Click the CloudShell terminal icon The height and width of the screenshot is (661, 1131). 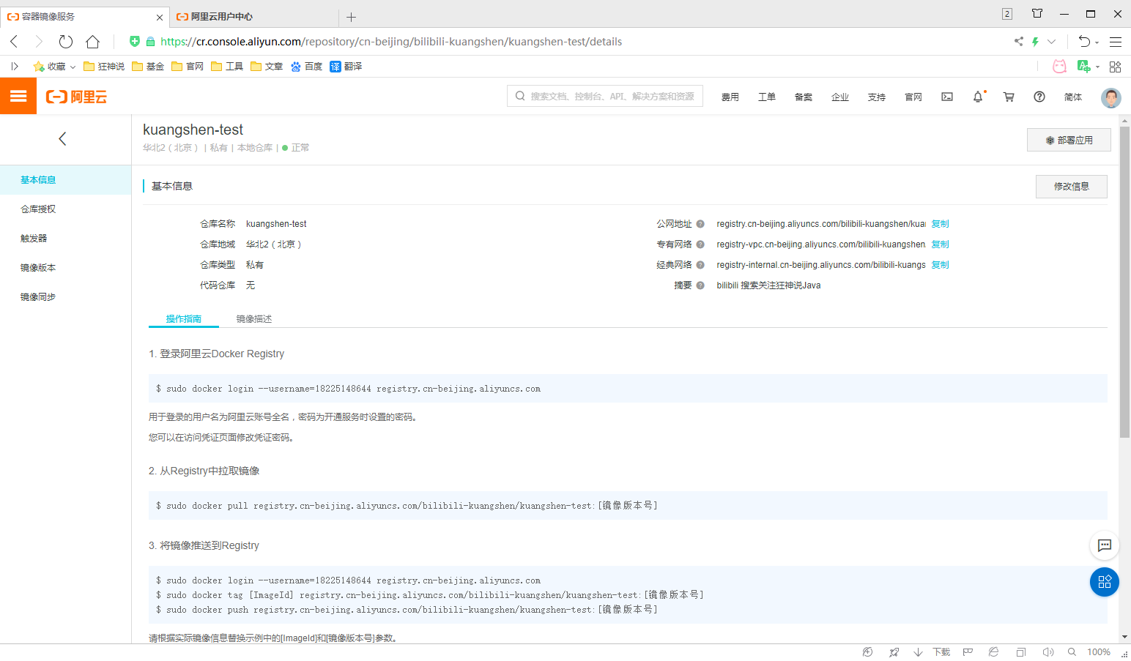point(946,96)
